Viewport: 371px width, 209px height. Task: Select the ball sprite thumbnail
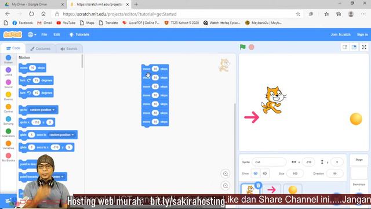(x=293, y=190)
